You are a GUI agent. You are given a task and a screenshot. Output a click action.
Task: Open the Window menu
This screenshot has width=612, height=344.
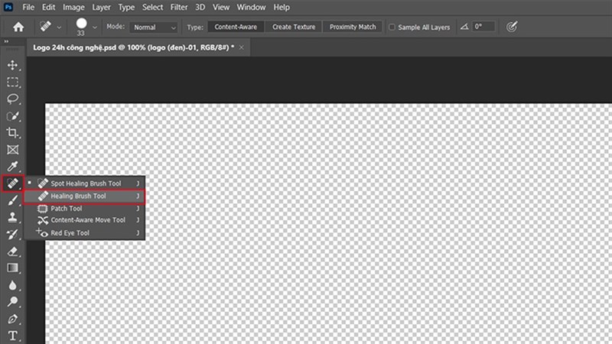tap(251, 7)
